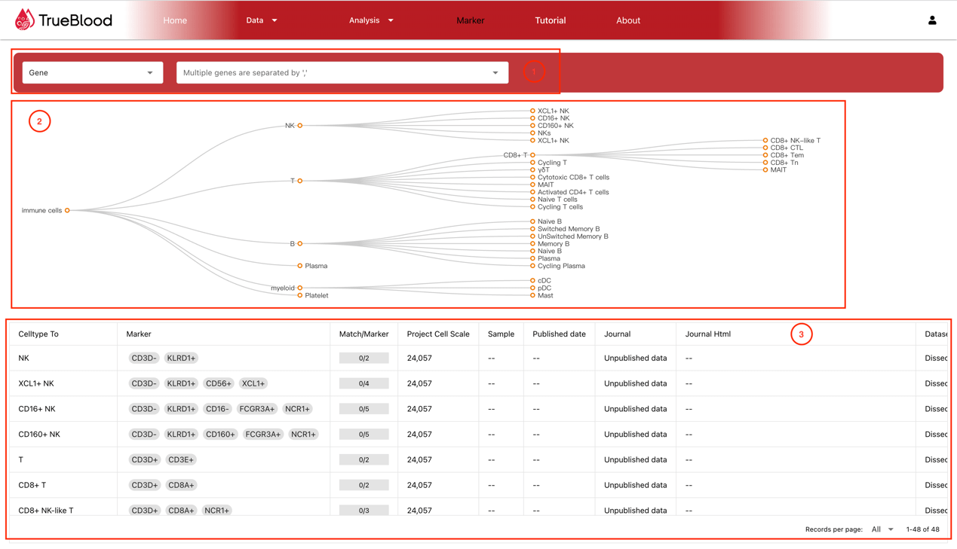The height and width of the screenshot is (549, 957).
Task: Select the cDC tree node
Action: pyautogui.click(x=544, y=281)
